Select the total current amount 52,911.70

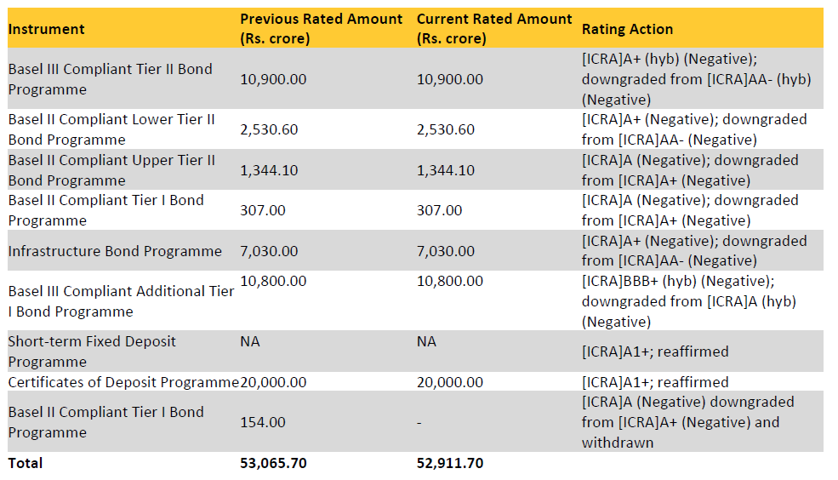pos(450,464)
